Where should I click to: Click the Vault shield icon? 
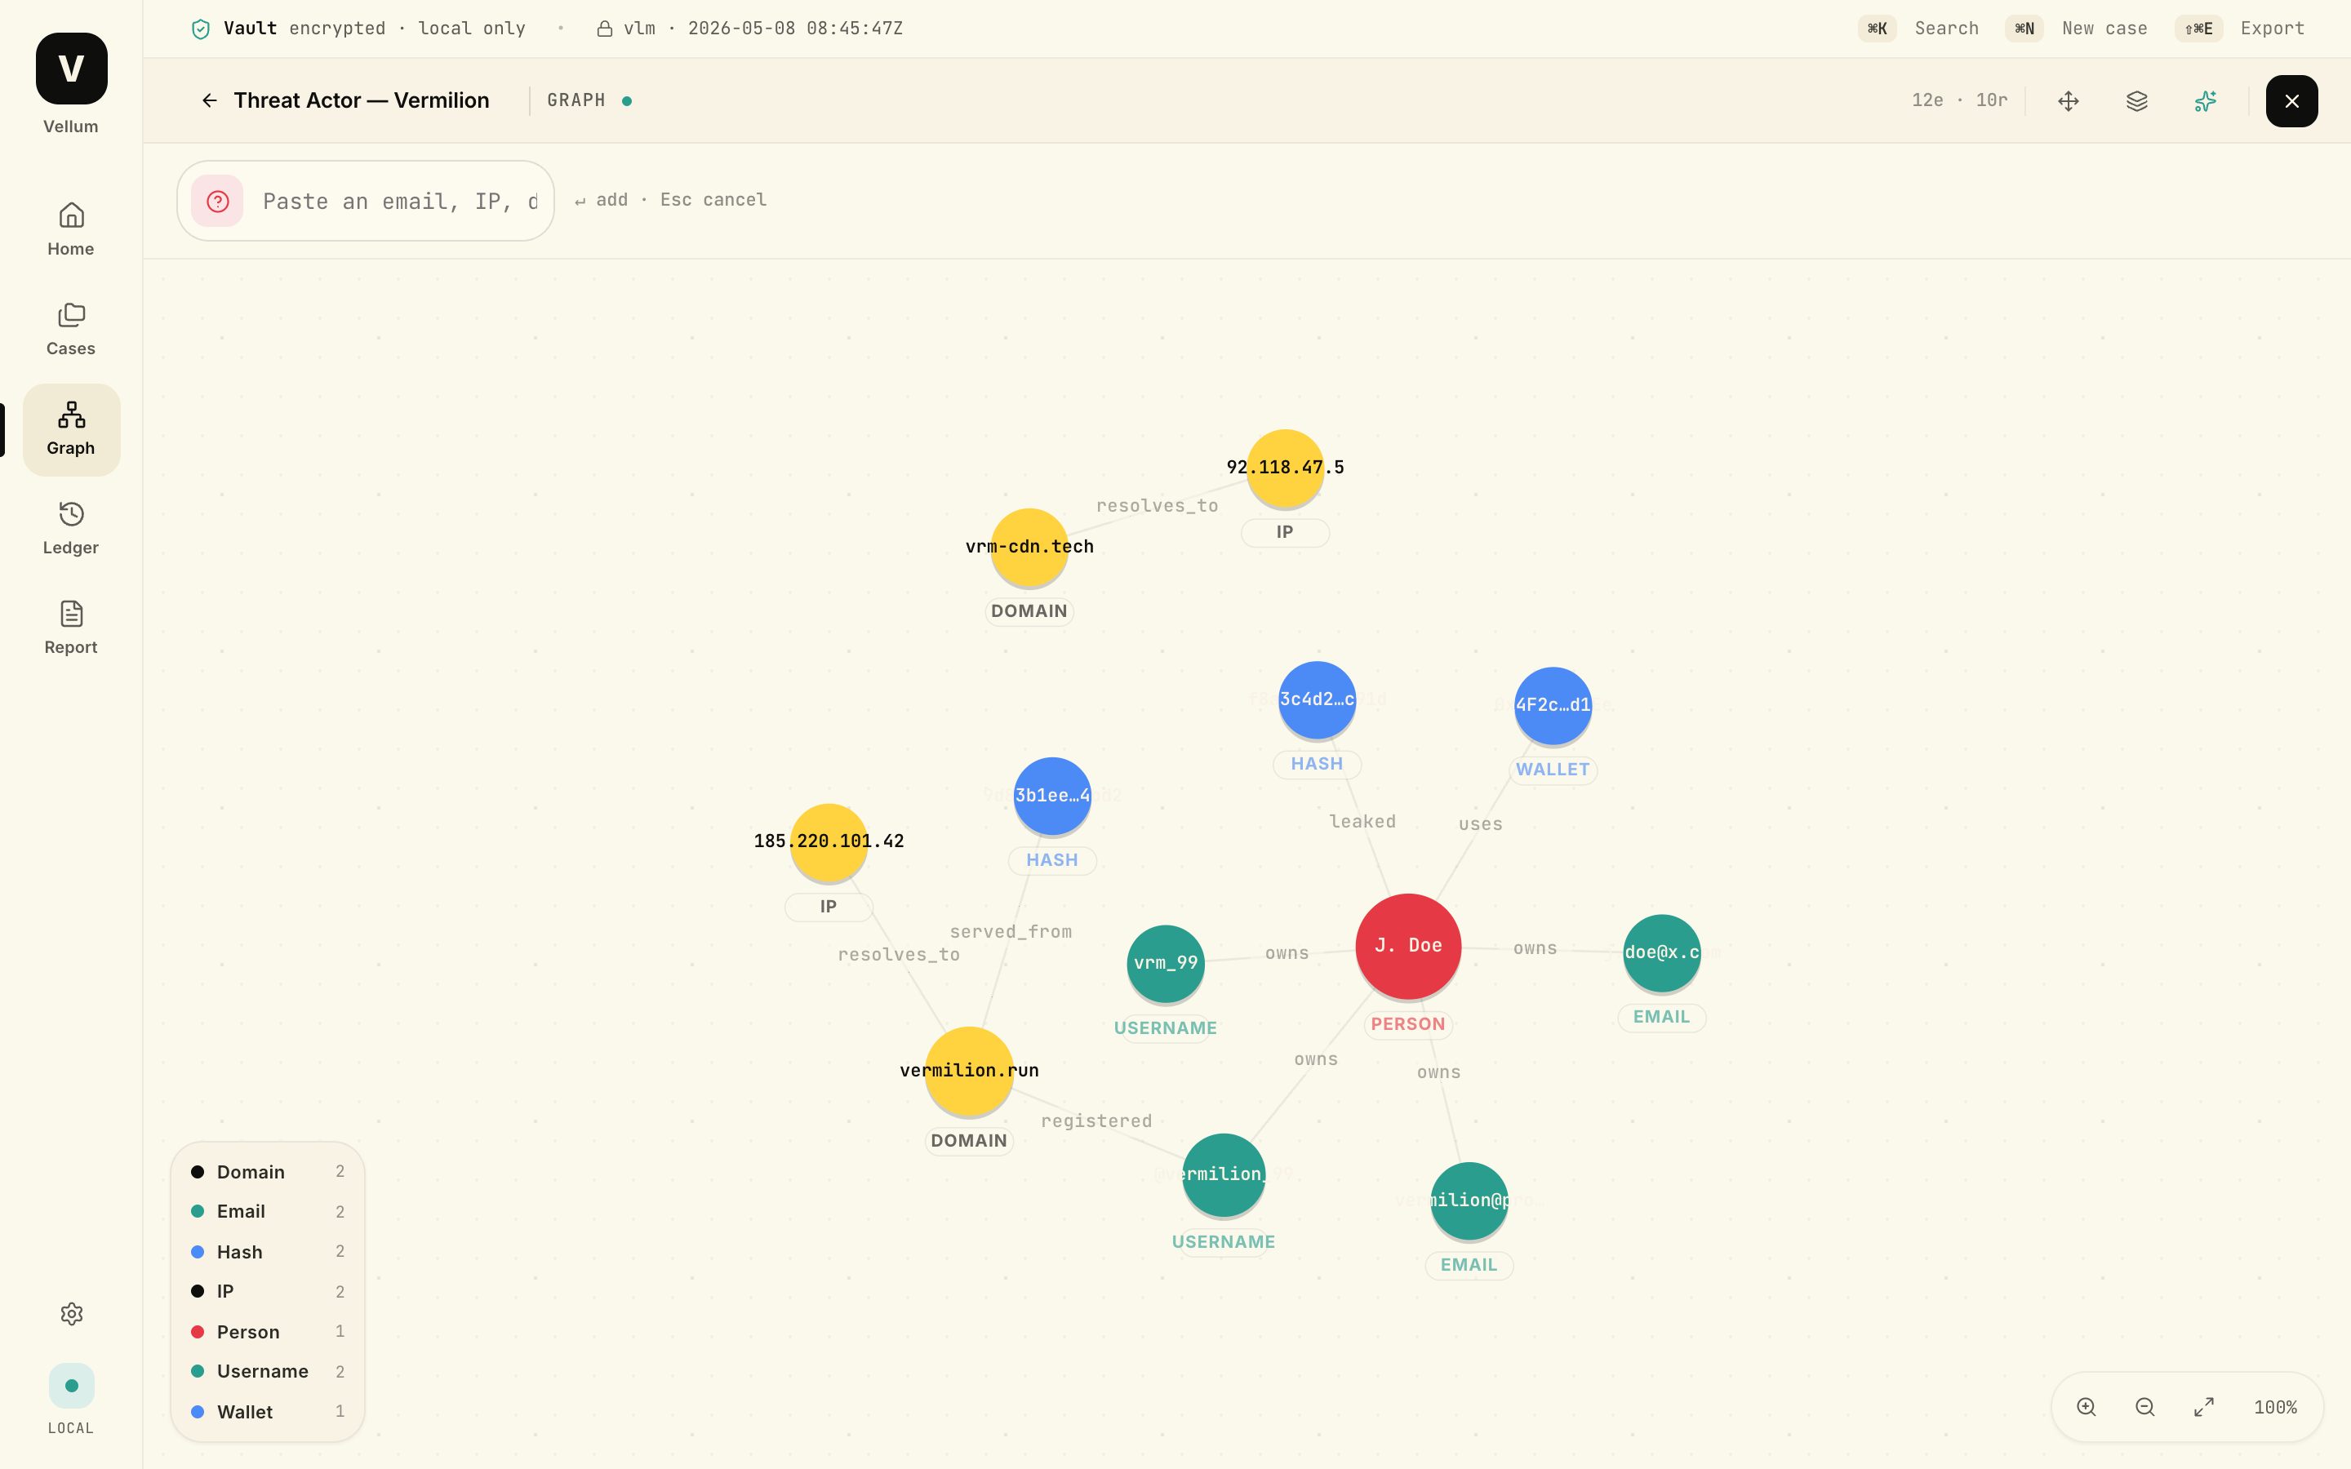[200, 29]
